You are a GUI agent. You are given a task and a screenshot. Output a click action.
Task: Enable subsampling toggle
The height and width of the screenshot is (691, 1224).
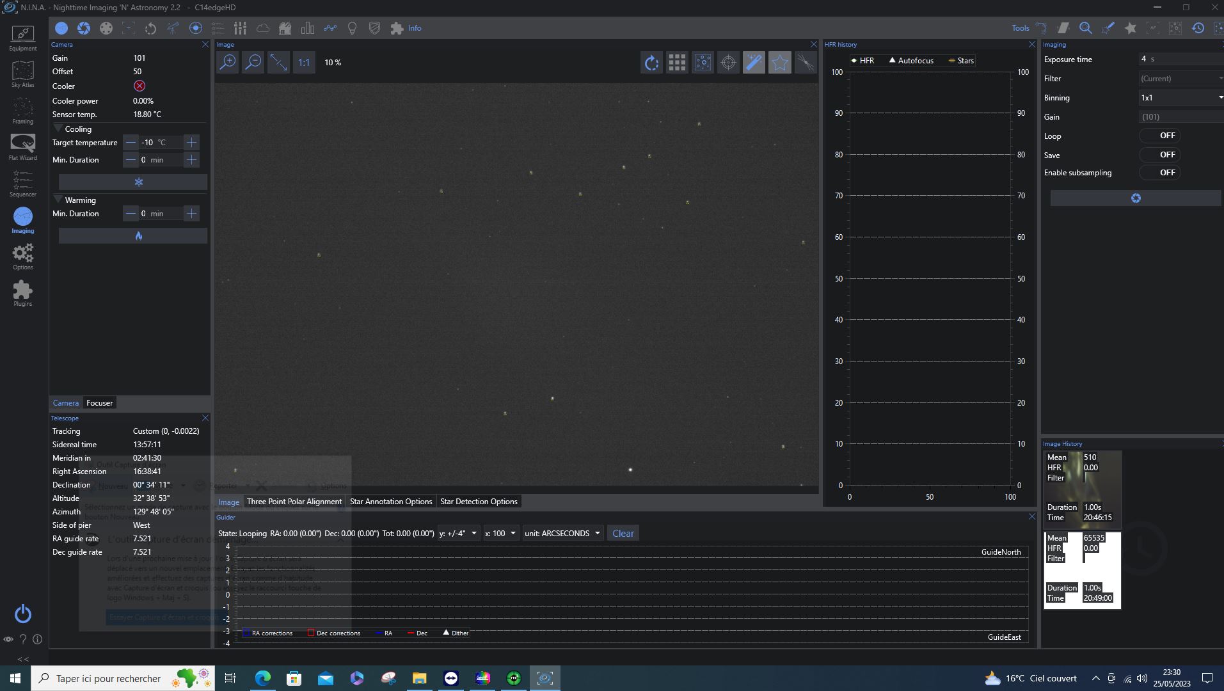tap(1160, 173)
